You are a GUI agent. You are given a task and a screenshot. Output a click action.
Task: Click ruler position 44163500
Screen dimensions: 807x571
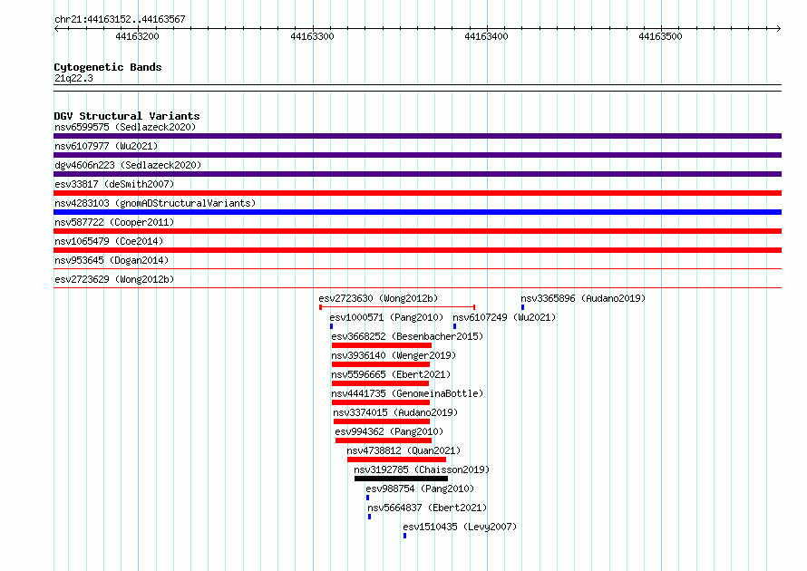(660, 36)
